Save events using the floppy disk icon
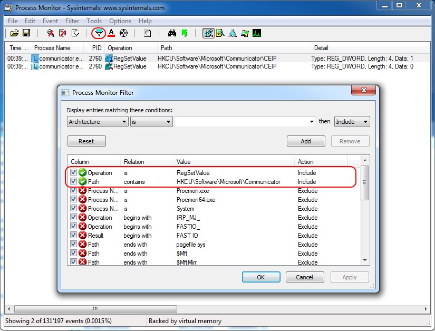 [26, 33]
